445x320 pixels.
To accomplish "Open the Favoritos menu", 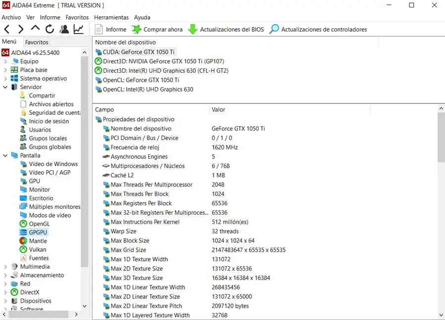I will [77, 17].
